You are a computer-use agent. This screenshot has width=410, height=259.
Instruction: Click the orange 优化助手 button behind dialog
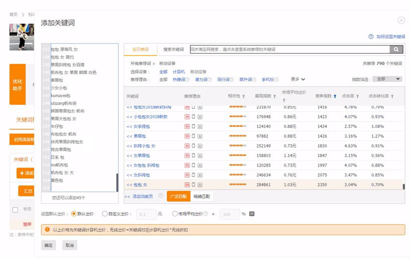pos(18,84)
